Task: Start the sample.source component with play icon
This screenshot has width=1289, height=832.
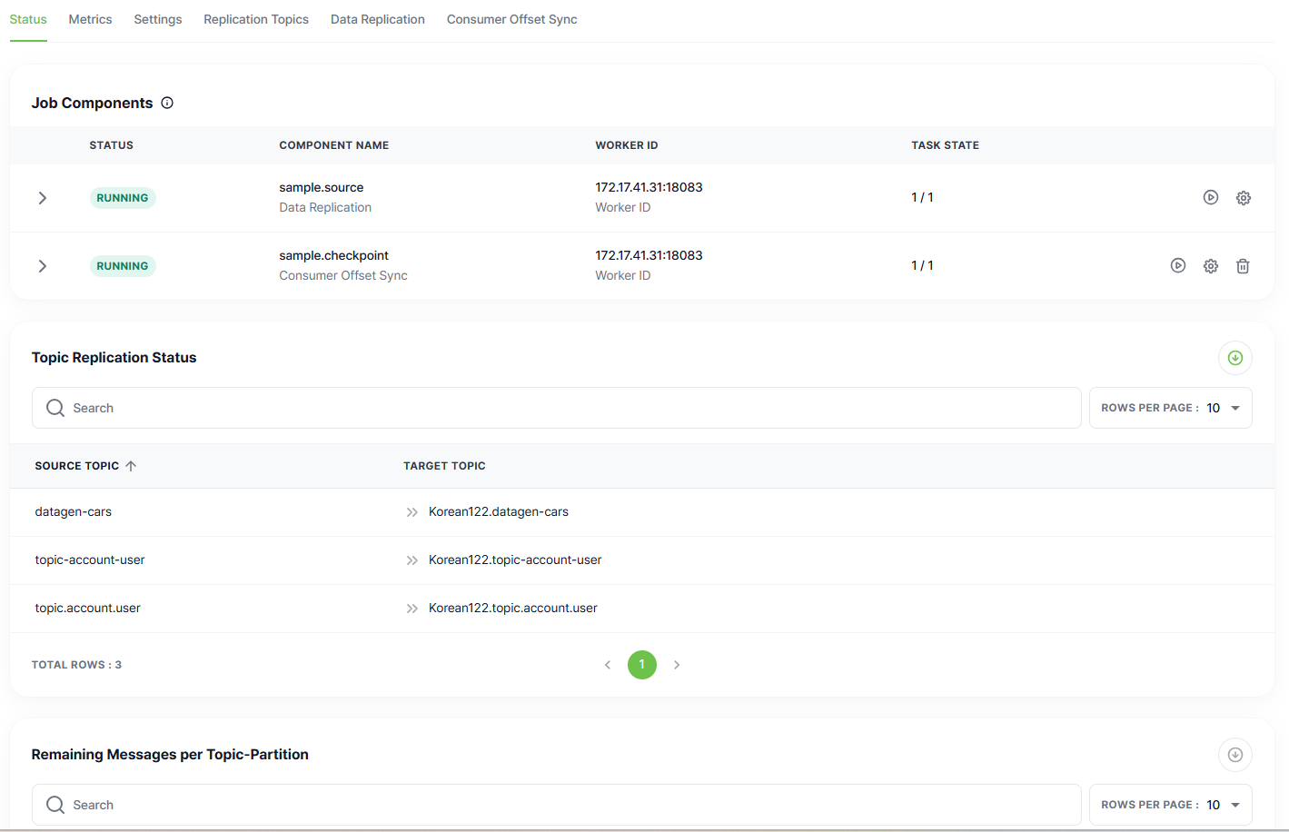Action: pyautogui.click(x=1210, y=197)
